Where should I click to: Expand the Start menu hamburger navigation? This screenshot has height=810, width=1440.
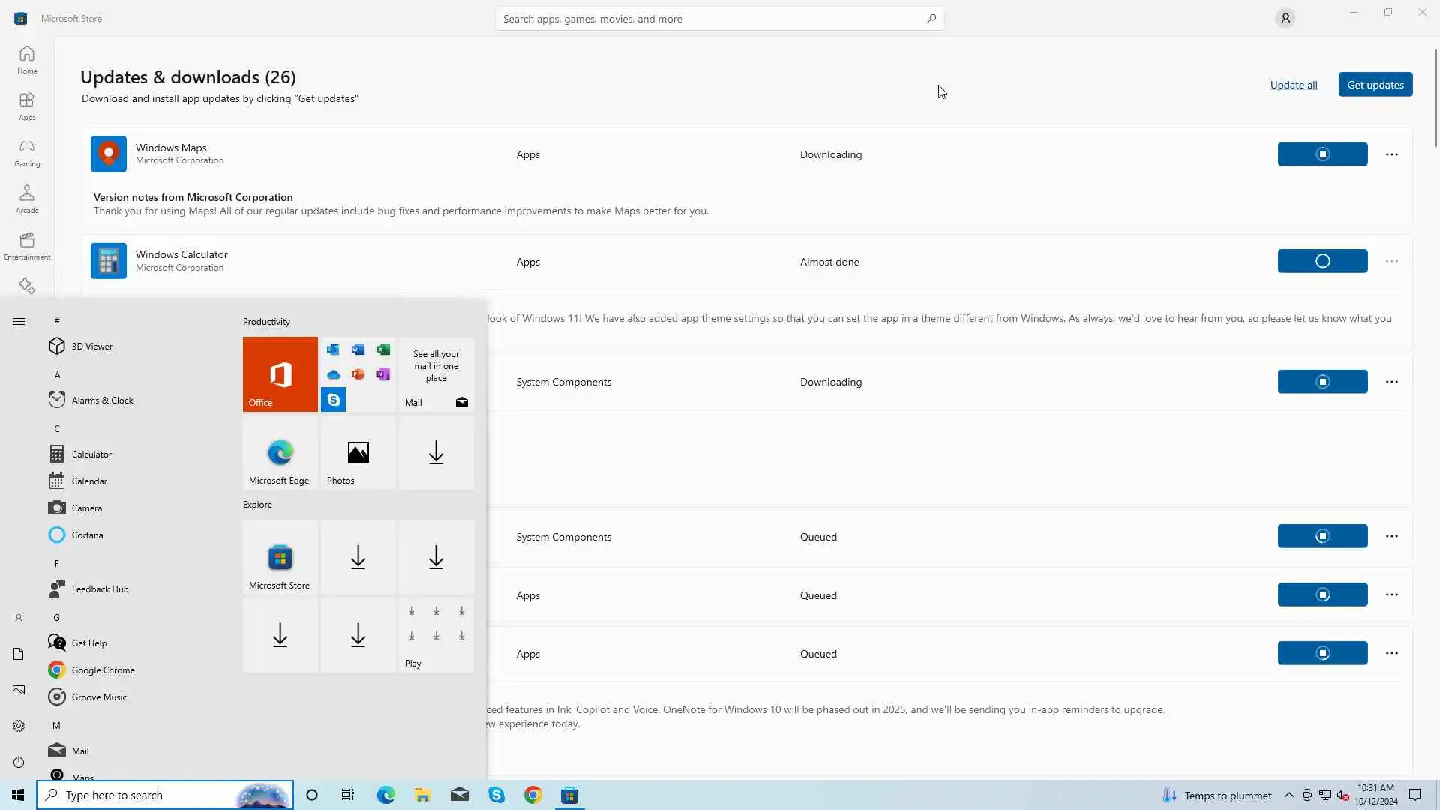[19, 321]
